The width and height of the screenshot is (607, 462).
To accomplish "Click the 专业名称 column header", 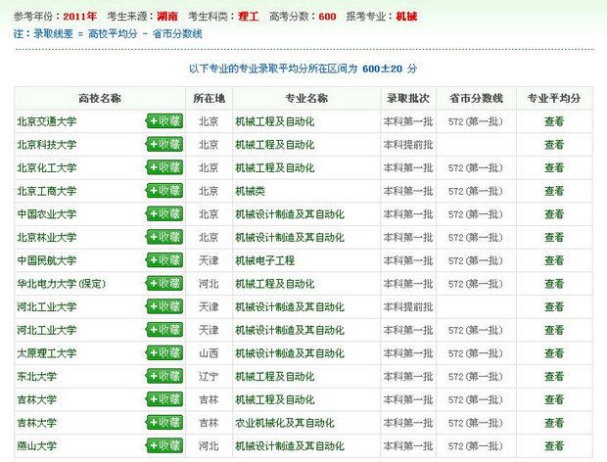I will (x=306, y=98).
